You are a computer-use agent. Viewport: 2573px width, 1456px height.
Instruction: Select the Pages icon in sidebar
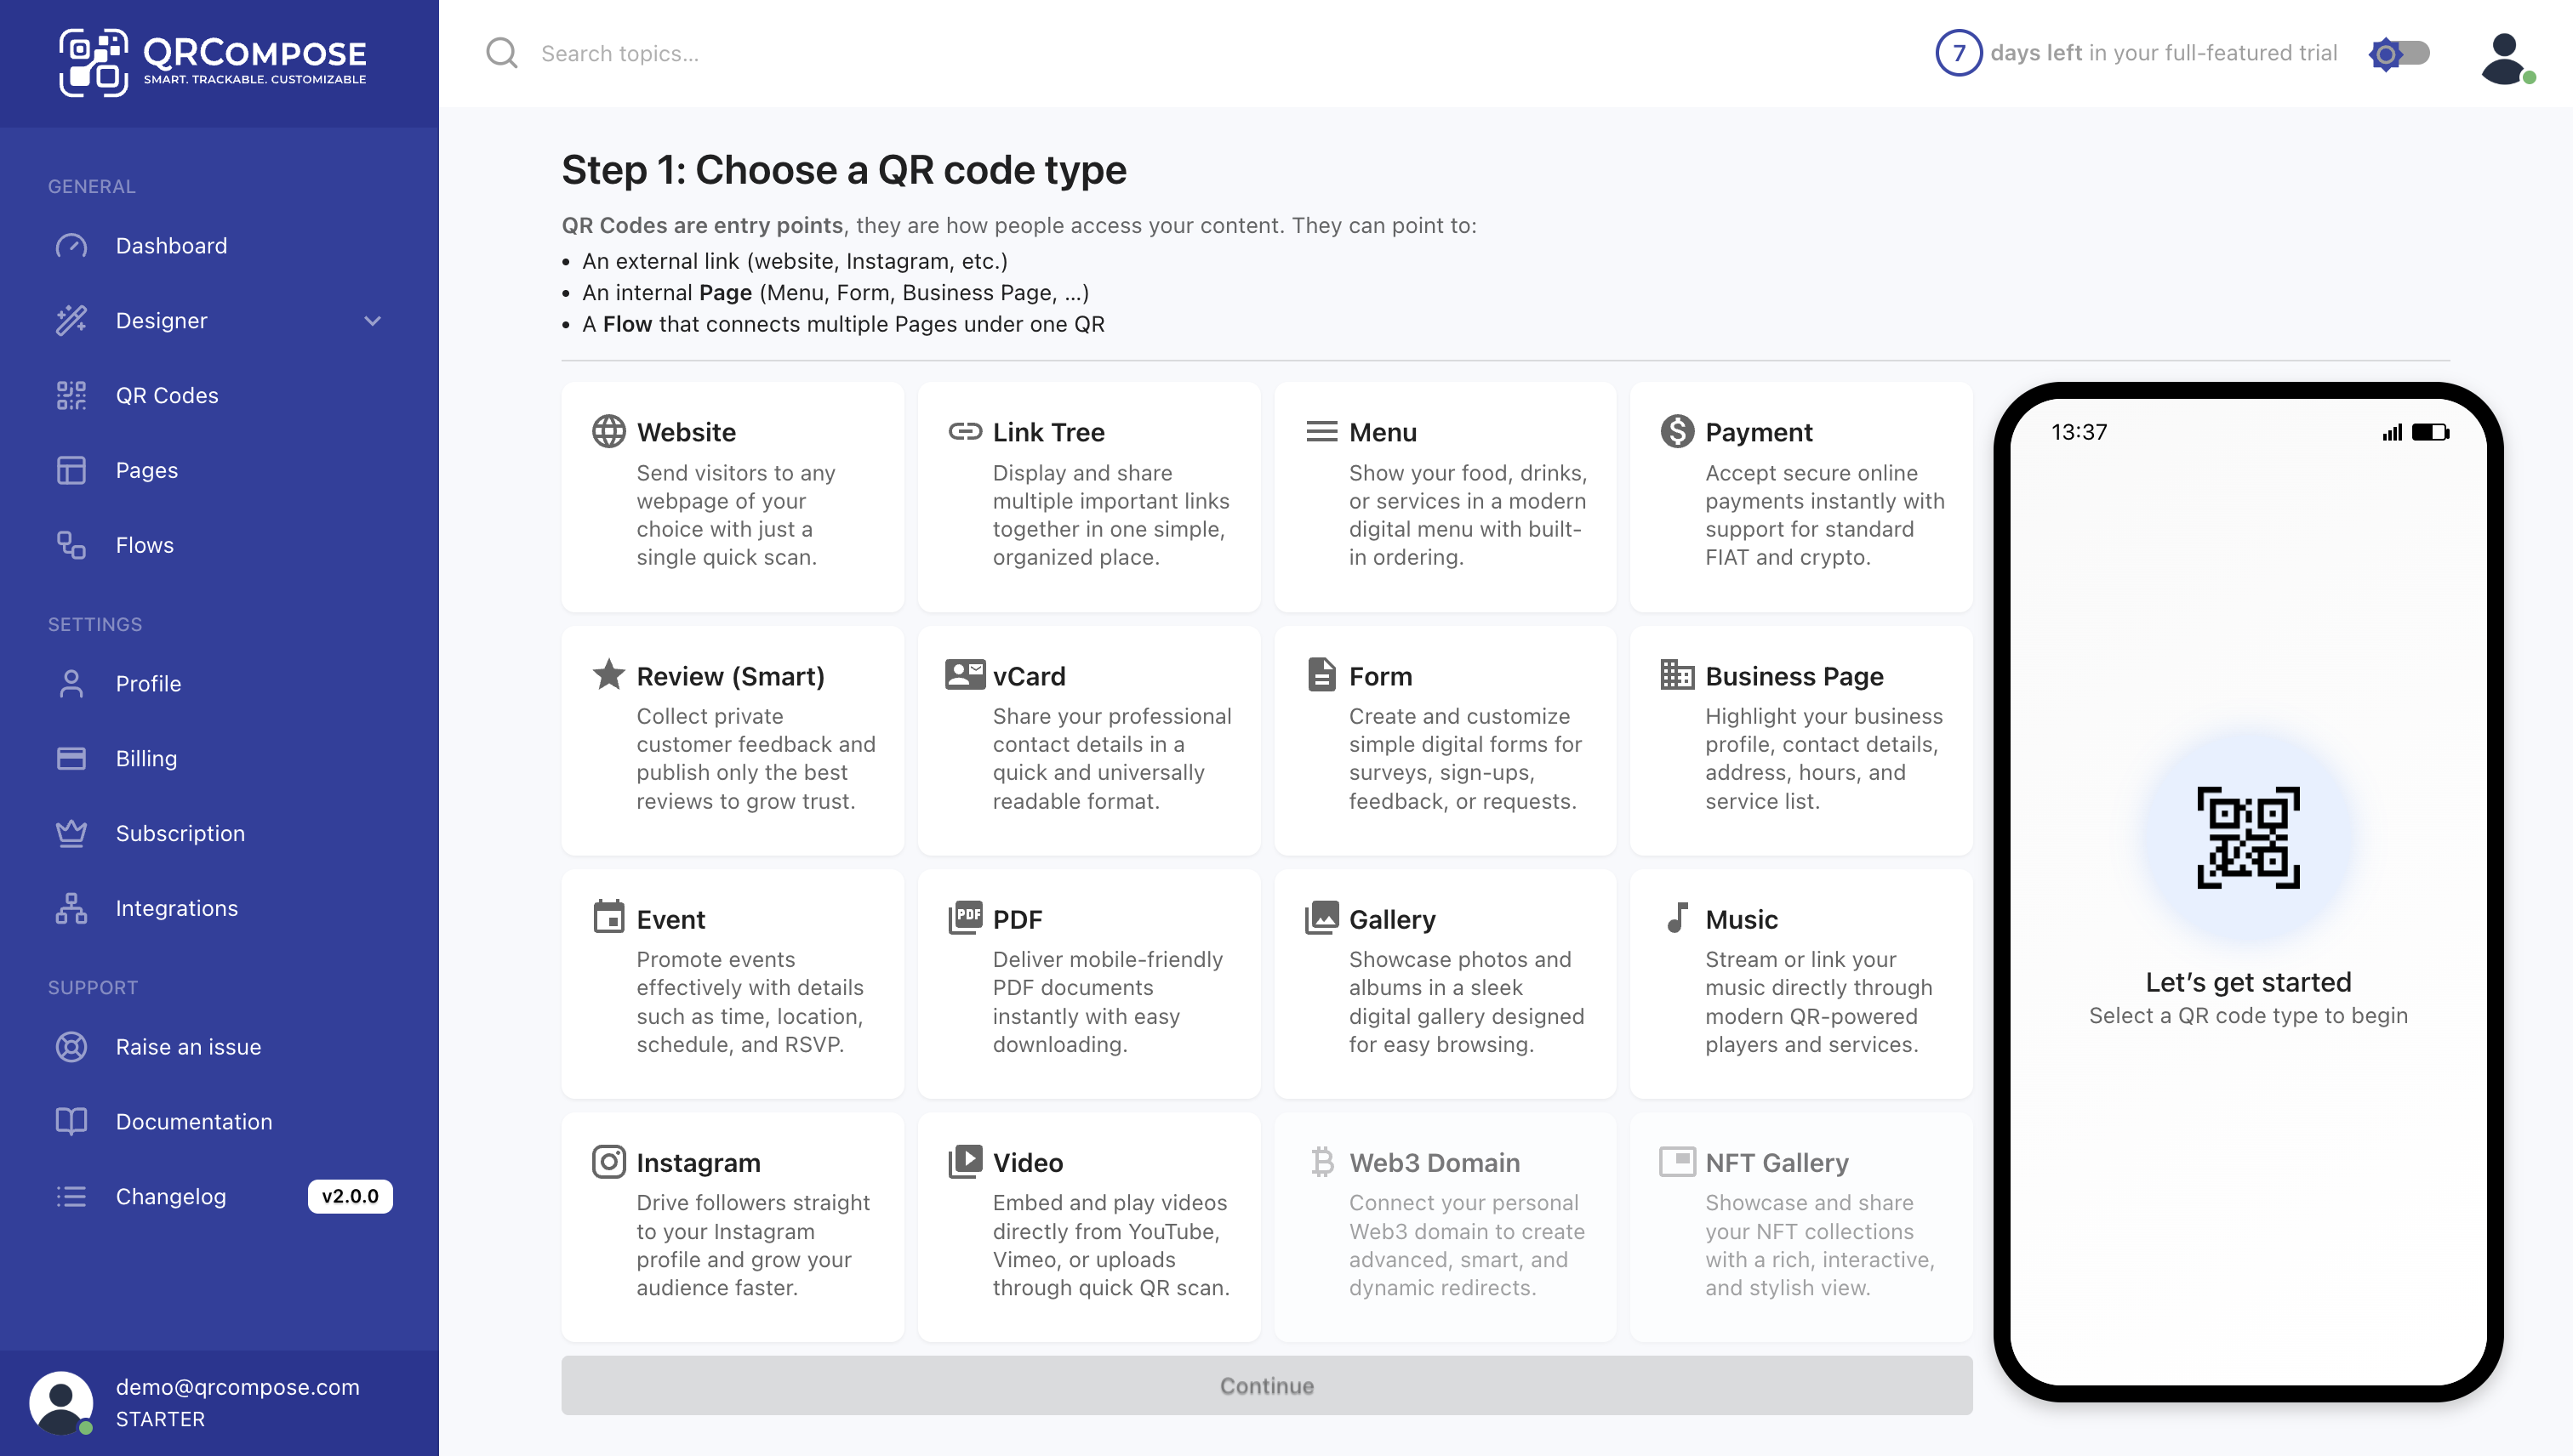[71, 470]
